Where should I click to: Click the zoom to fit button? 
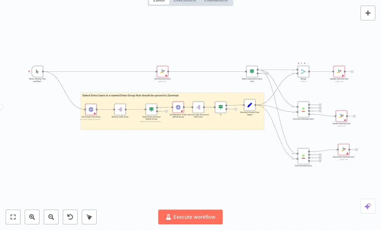click(x=13, y=217)
